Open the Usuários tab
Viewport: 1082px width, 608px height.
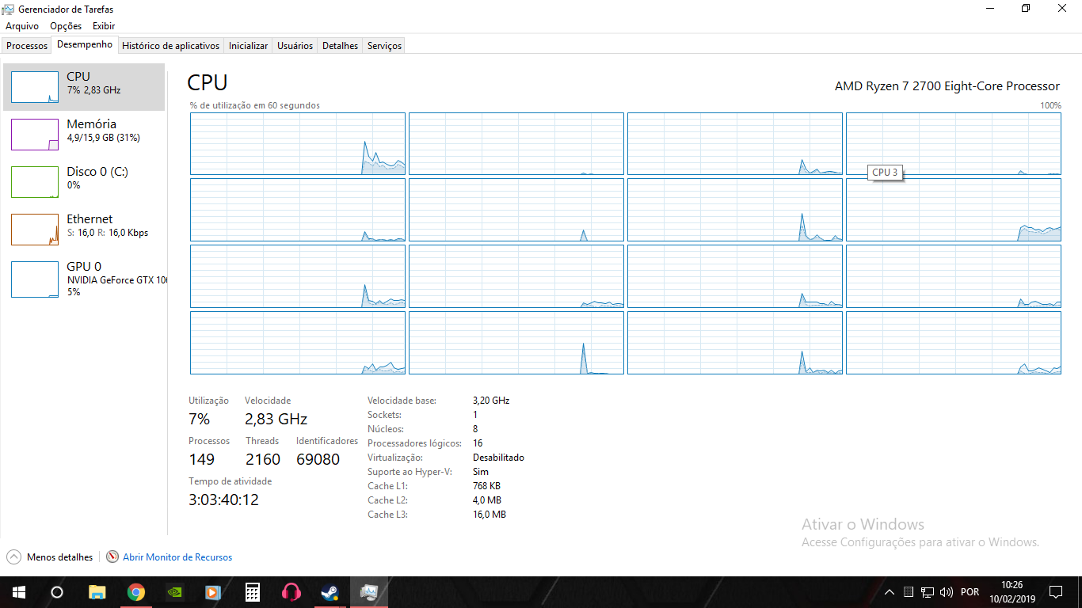coord(295,46)
